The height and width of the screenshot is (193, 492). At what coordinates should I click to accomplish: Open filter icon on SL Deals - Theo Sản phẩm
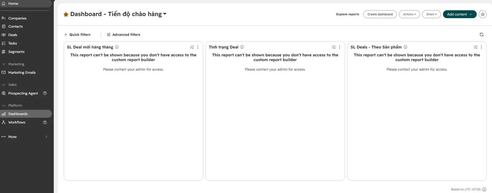tap(475, 47)
